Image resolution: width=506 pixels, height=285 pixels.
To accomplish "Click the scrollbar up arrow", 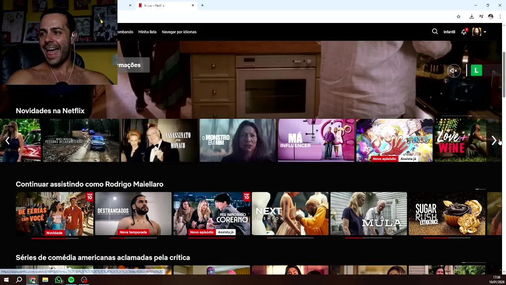I will tap(504, 25).
